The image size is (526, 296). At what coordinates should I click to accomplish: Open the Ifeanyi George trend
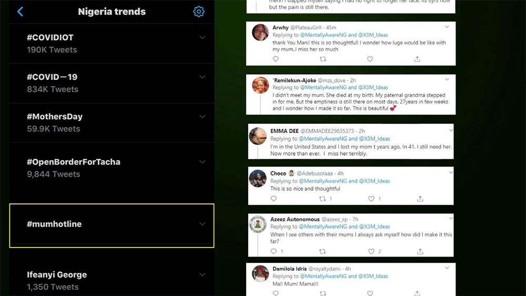[112, 281]
